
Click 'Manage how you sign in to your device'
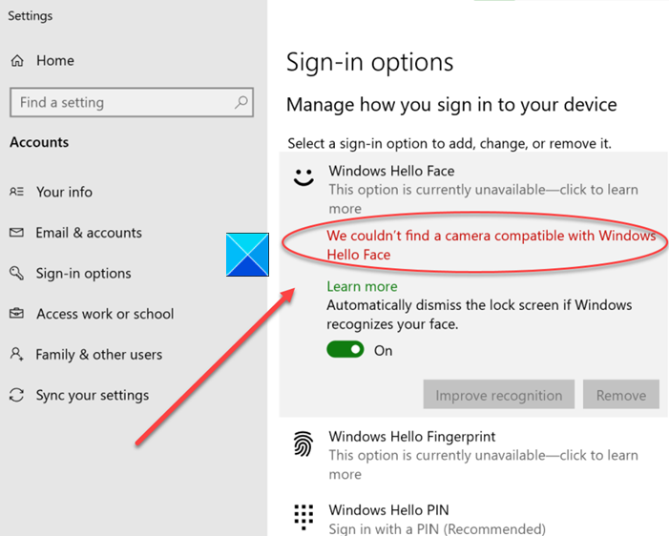click(451, 105)
